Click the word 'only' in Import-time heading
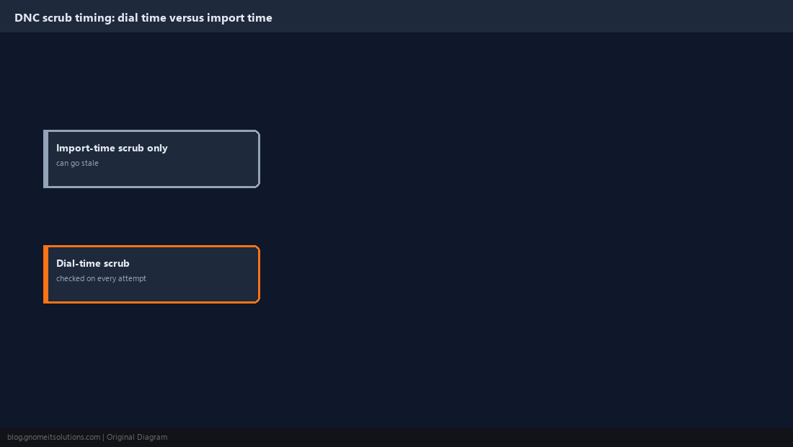Screen dimensions: 793x447 [x=157, y=148]
